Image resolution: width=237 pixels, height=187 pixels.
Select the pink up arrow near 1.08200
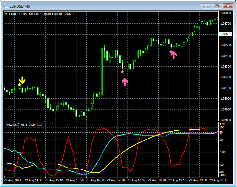[125, 82]
